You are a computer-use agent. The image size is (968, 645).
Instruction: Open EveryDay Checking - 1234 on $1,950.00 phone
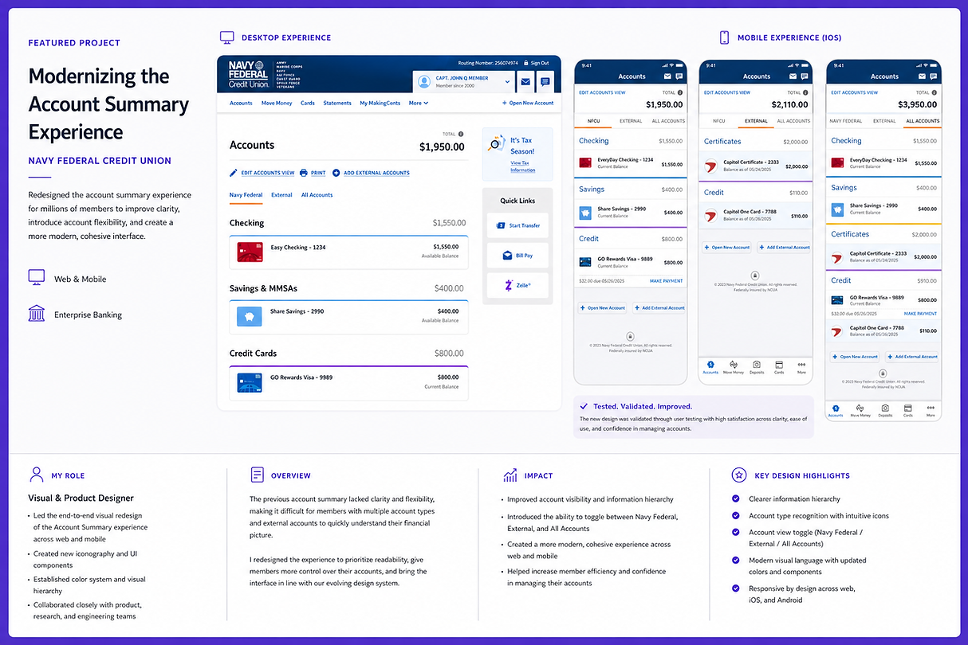pos(630,163)
